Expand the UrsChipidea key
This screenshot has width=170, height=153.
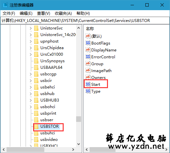point(31,48)
